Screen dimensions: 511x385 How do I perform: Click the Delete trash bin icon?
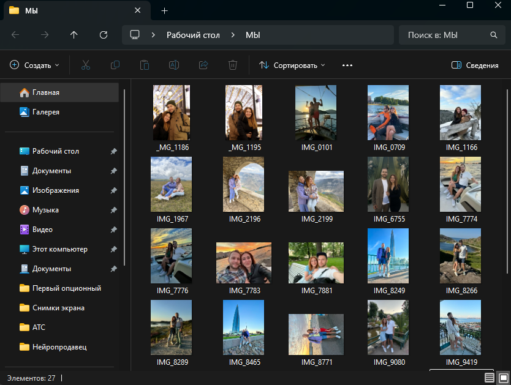(233, 65)
